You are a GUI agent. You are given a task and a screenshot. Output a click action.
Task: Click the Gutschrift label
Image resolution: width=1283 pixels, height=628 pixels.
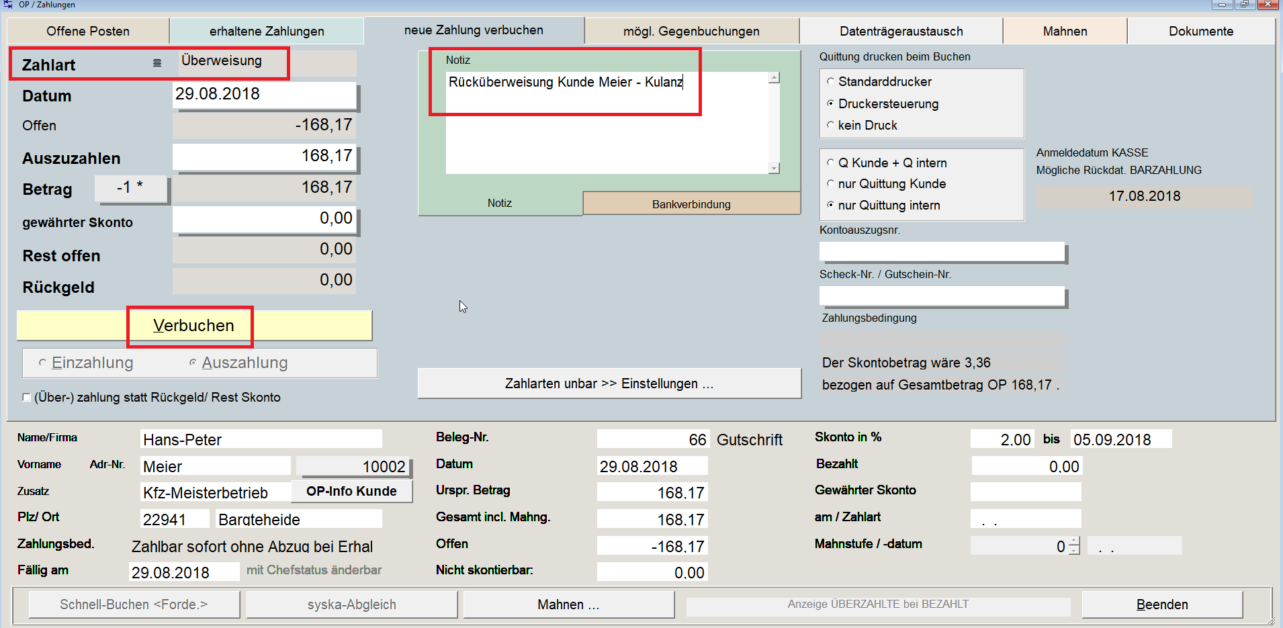click(x=750, y=440)
